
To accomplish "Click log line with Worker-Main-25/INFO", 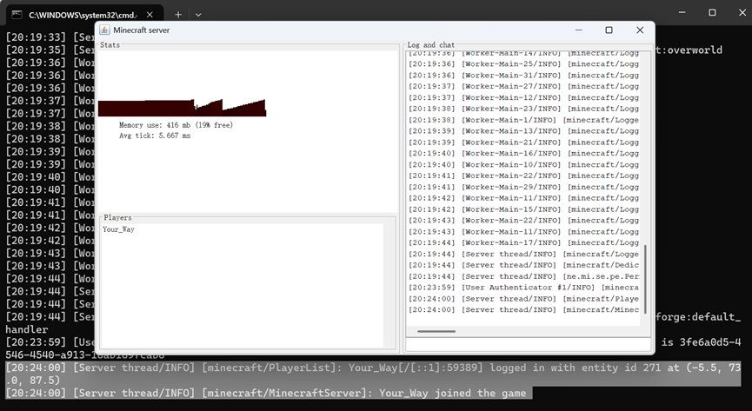I will pos(523,63).
